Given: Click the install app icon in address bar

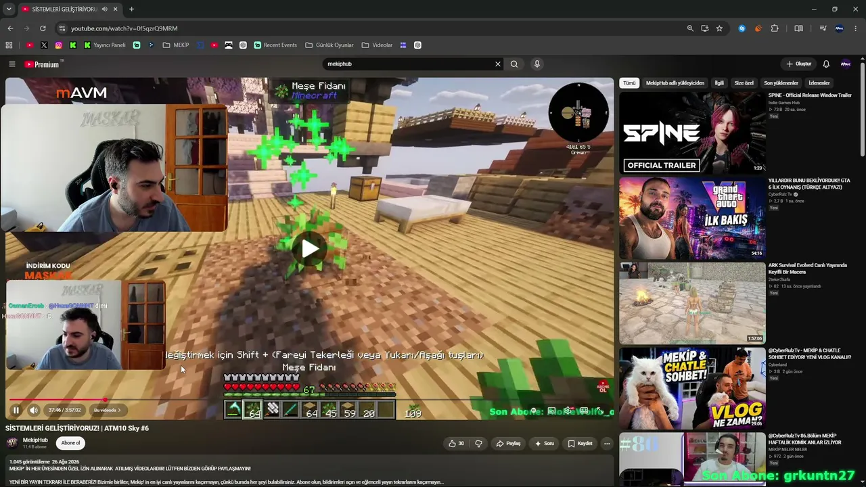Looking at the screenshot, I should (705, 28).
